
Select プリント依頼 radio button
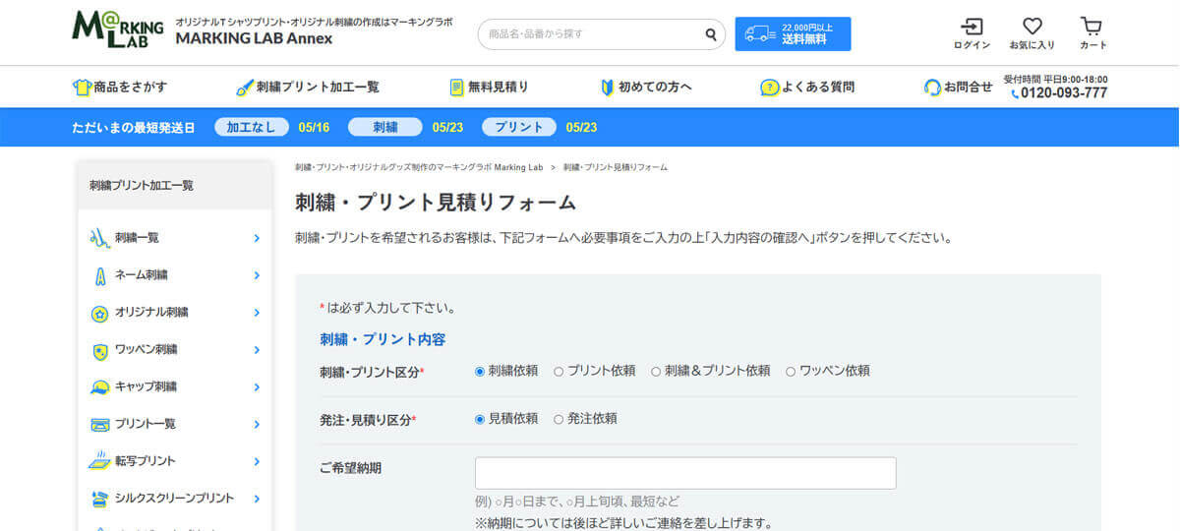[x=559, y=372]
